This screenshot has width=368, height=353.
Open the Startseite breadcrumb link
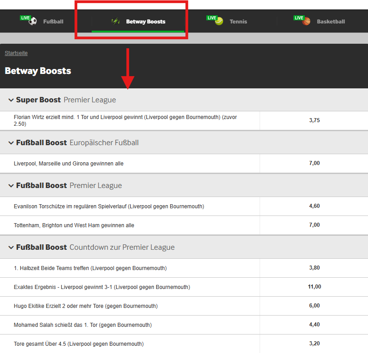coord(16,53)
